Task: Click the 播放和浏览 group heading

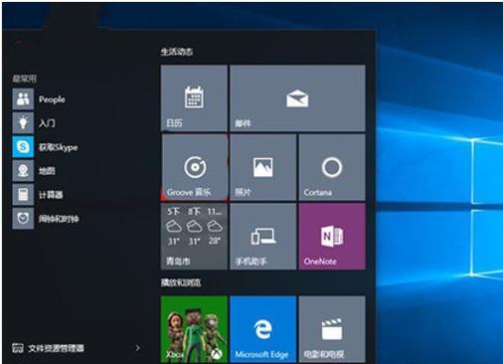Action: click(x=181, y=282)
